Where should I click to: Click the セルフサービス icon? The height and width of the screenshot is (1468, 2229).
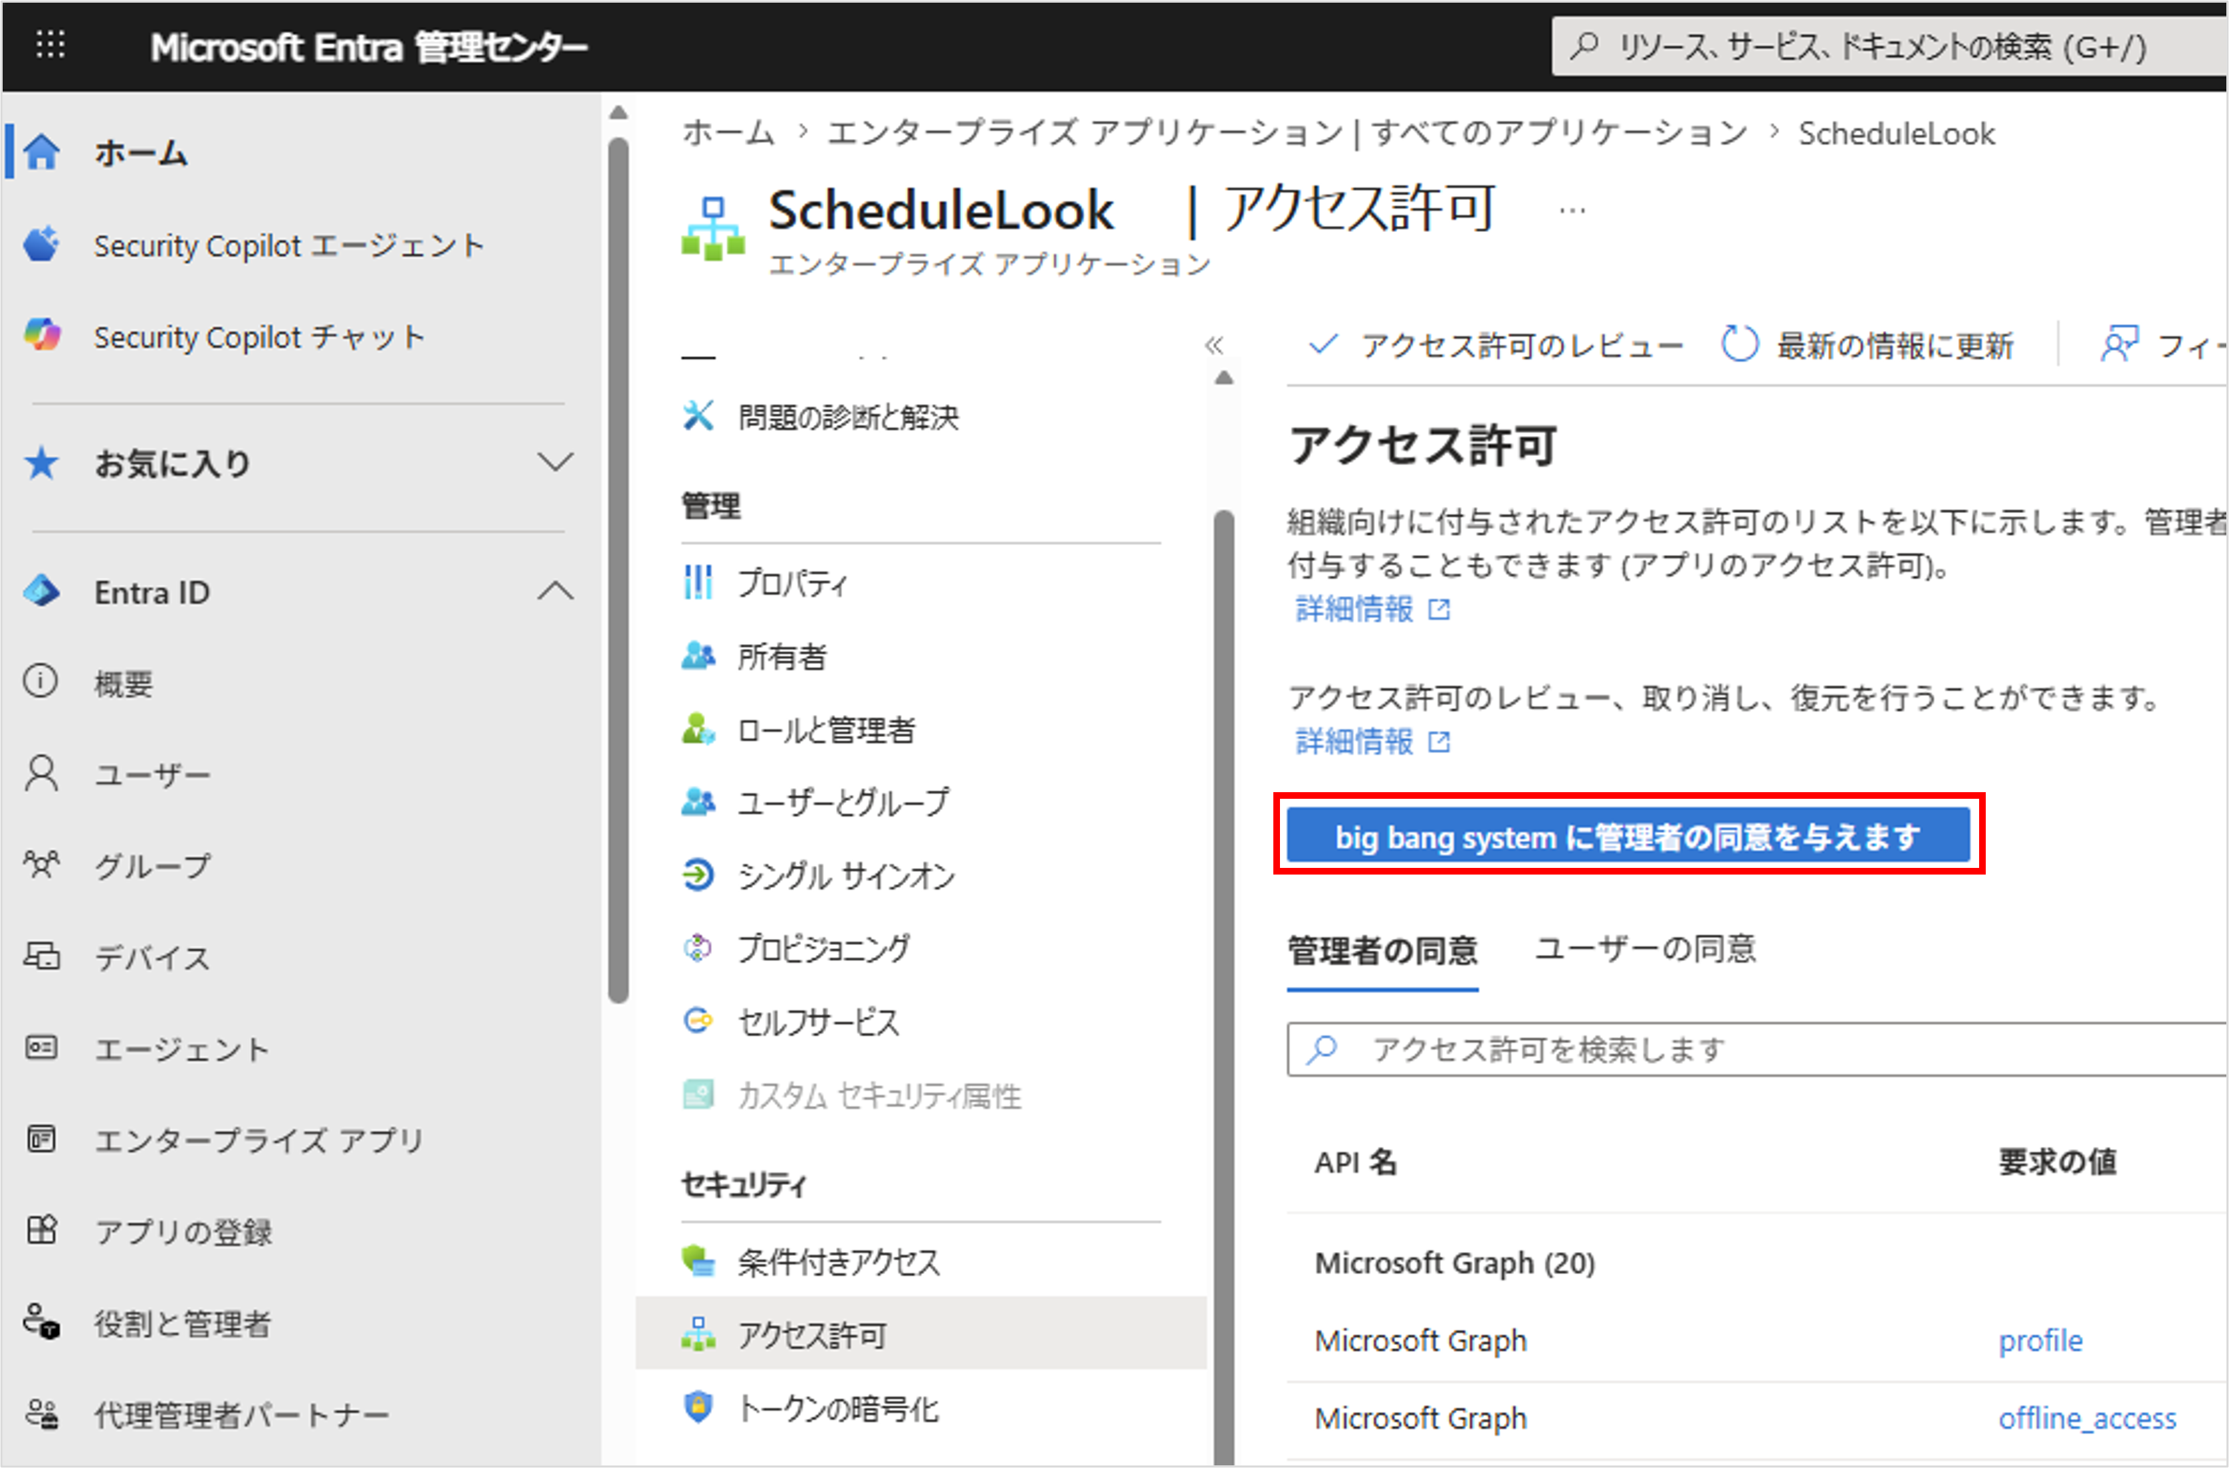[698, 1021]
